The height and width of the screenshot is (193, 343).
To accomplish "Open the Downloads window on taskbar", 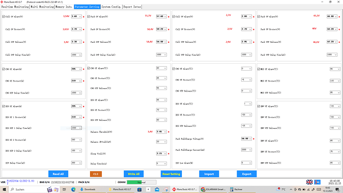I will [89, 190].
